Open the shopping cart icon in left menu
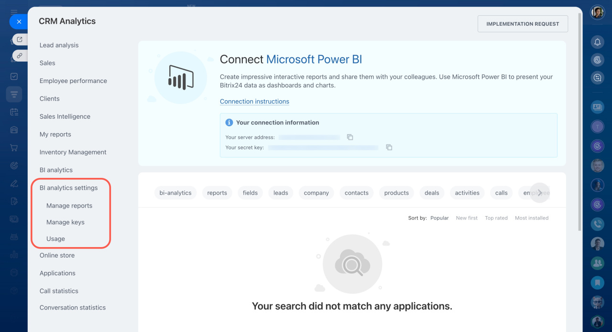This screenshot has width=612, height=332. pyautogui.click(x=14, y=147)
